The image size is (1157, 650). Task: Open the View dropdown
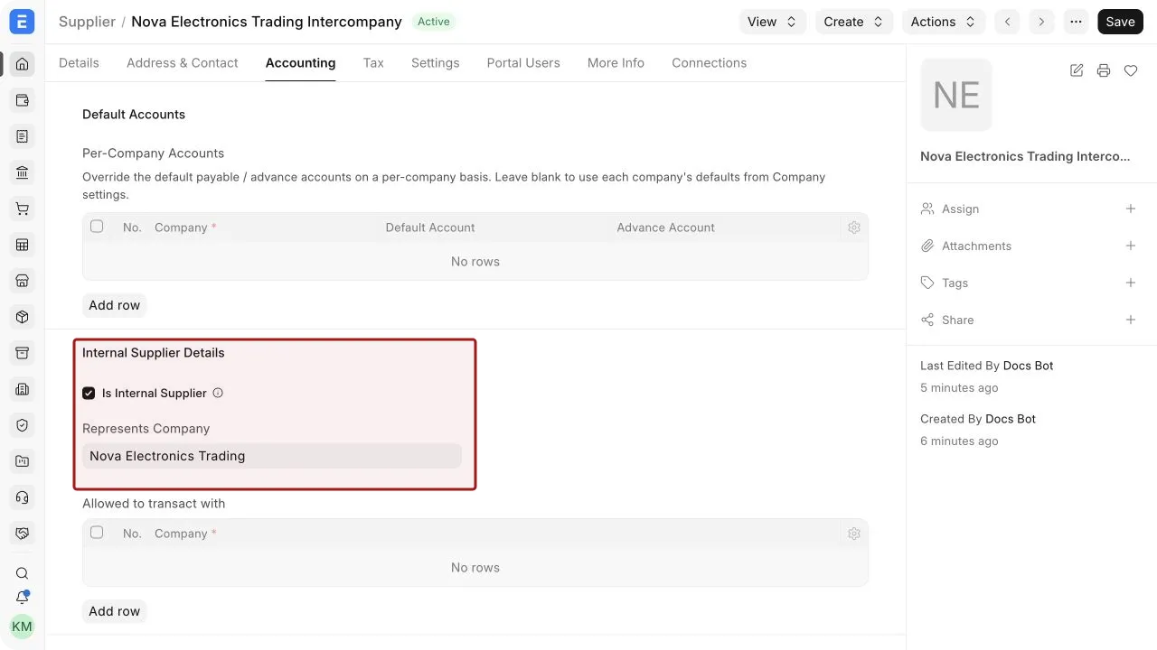(773, 22)
